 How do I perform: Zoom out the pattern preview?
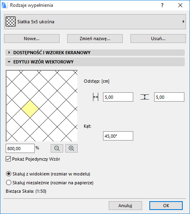57,148
